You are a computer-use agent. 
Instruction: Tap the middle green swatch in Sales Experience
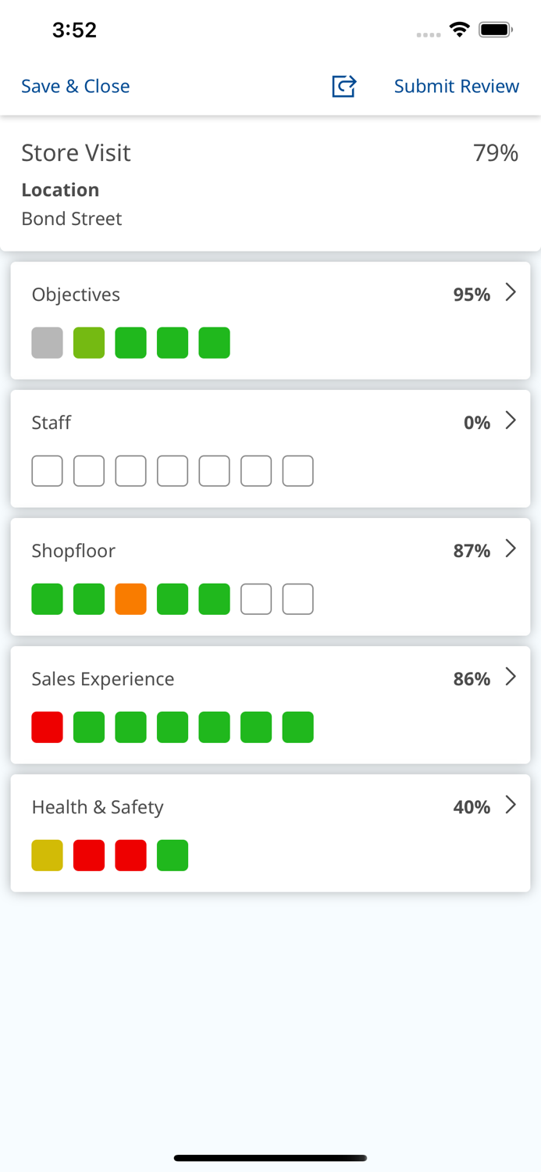tap(173, 727)
